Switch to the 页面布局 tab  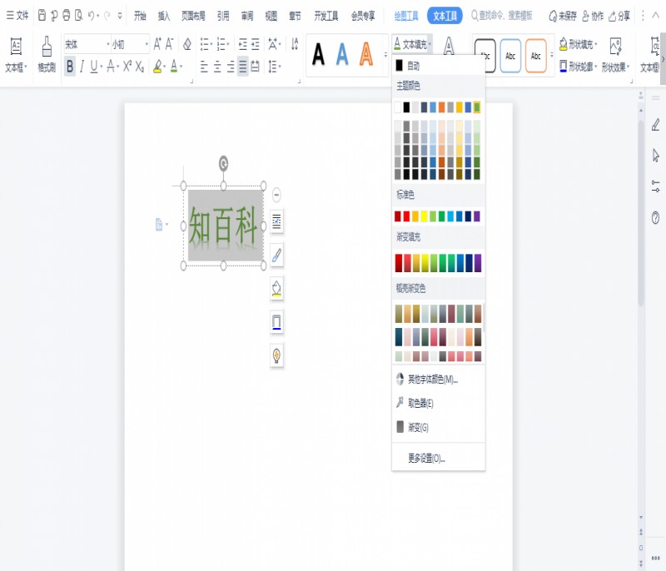pyautogui.click(x=193, y=16)
